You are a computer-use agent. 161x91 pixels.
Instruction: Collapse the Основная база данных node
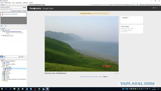tap(1, 61)
